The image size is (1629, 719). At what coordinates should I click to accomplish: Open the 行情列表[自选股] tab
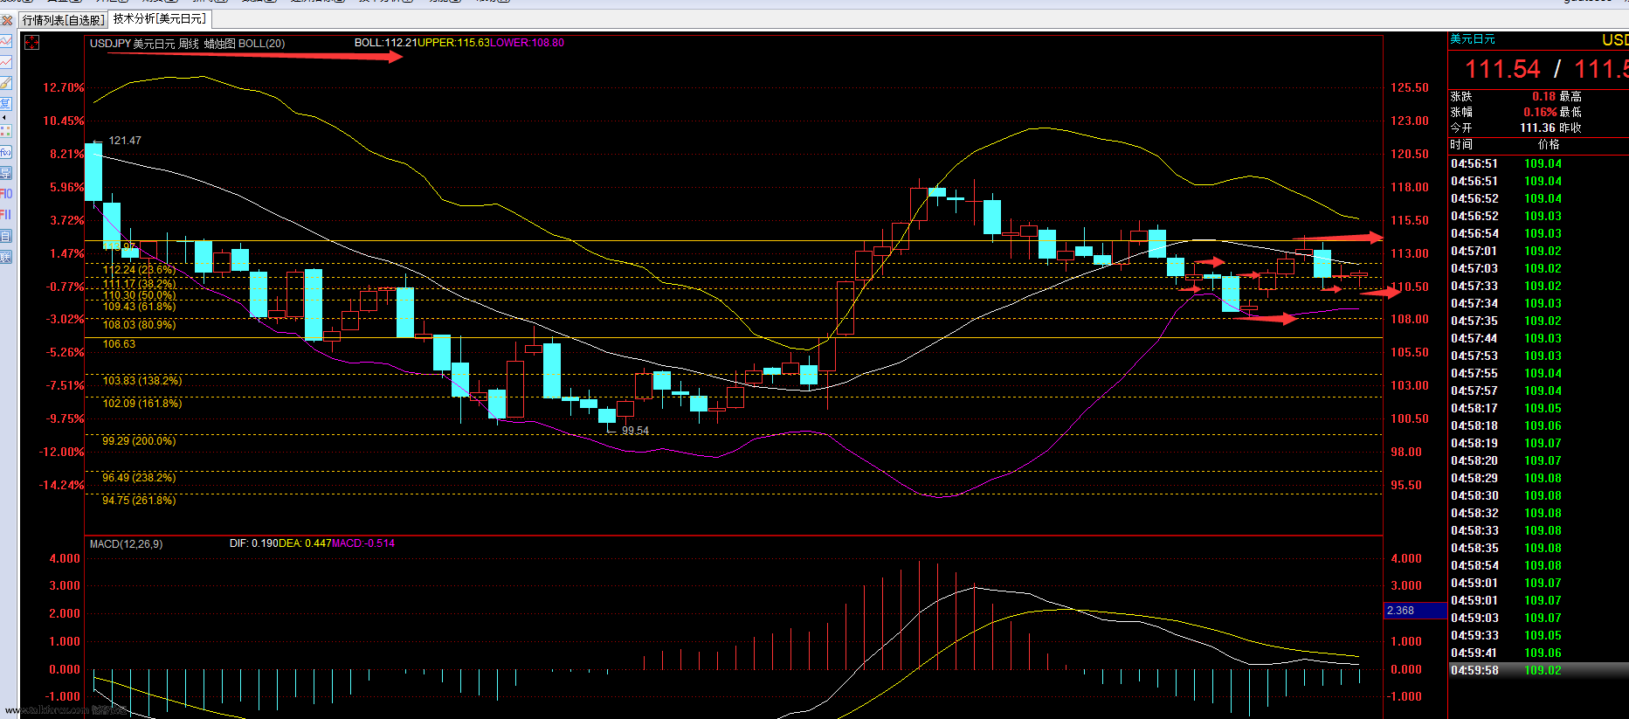pyautogui.click(x=63, y=19)
